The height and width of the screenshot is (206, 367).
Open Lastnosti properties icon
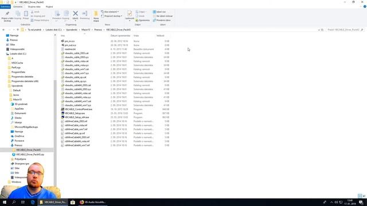[x=130, y=14]
